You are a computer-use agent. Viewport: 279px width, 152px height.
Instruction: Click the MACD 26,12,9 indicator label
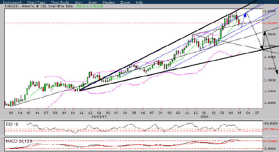[x=19, y=141]
